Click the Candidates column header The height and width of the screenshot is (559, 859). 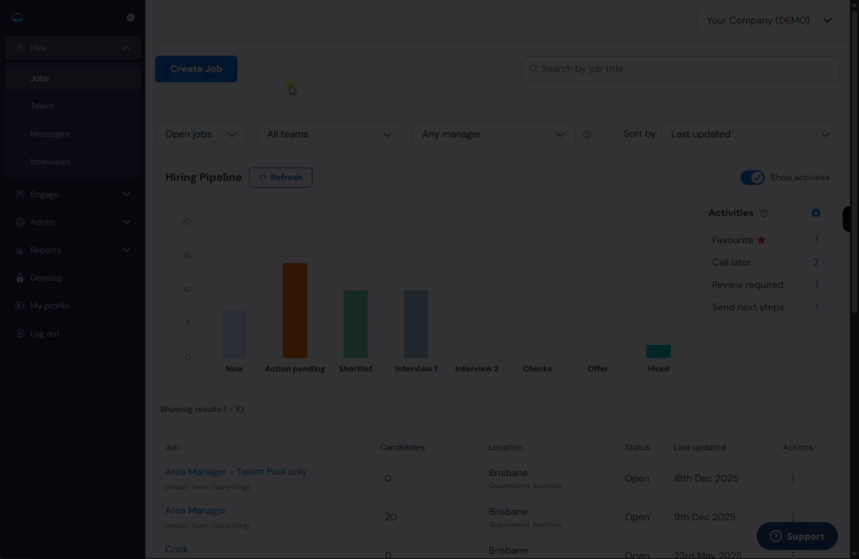[x=402, y=448]
